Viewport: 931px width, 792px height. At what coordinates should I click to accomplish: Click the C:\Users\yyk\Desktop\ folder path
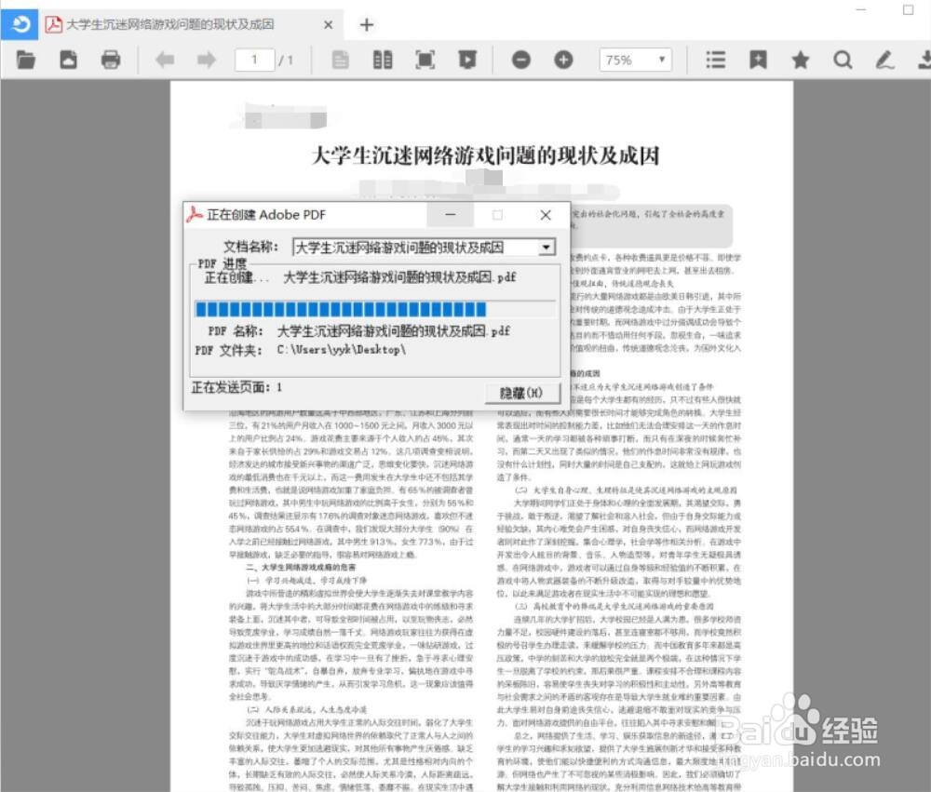click(x=342, y=350)
